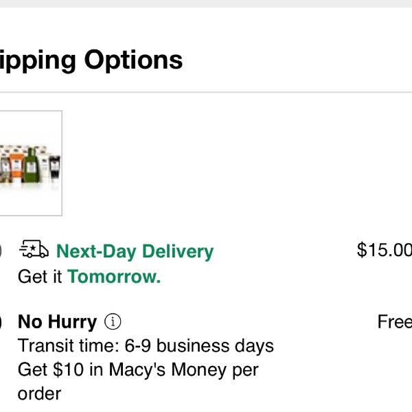Click the green Next-Day Delivery label

point(135,252)
